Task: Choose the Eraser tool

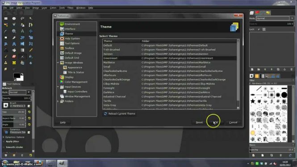Action: pos(14,56)
